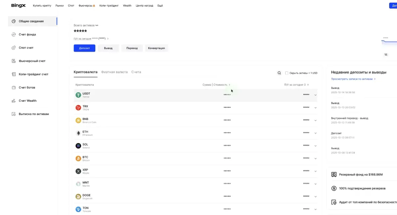The image size is (397, 215).
Task: Expand the USDT row chevron
Action: (315, 95)
